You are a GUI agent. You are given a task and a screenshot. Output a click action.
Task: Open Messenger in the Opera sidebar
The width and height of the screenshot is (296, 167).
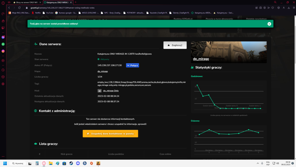coord(3,37)
